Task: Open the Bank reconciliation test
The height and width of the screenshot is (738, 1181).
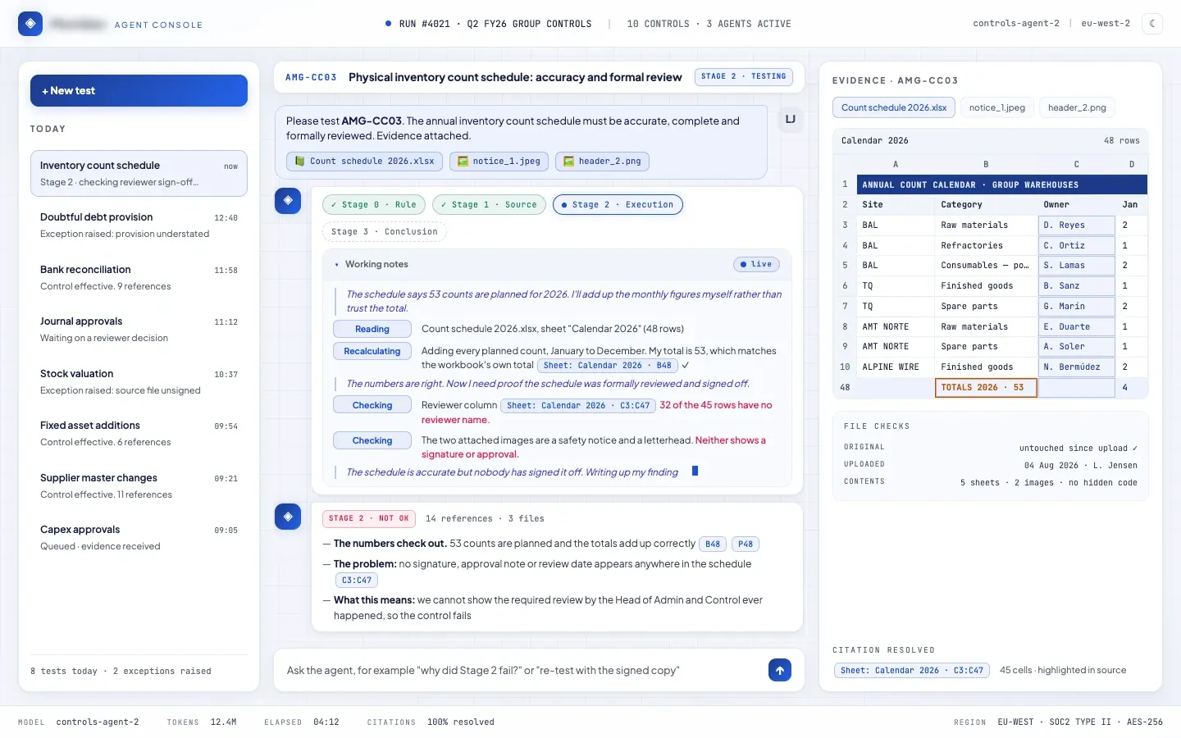Action: click(139, 277)
